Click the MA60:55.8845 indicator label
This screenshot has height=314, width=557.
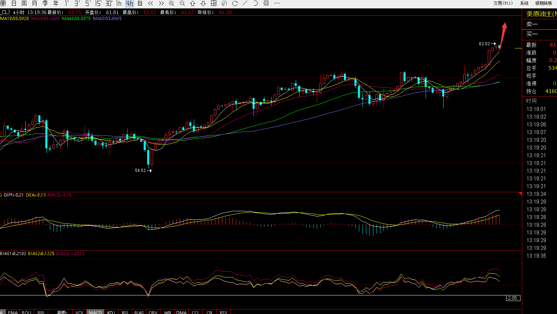pyautogui.click(x=107, y=19)
